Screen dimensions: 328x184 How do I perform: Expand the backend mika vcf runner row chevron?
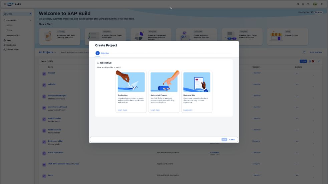(x=314, y=166)
